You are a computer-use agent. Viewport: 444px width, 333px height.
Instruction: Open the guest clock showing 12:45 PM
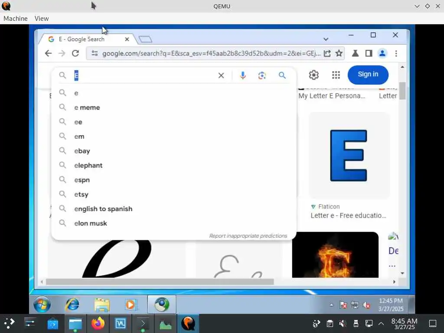pyautogui.click(x=391, y=305)
